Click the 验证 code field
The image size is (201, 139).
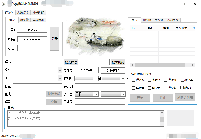point(32,48)
